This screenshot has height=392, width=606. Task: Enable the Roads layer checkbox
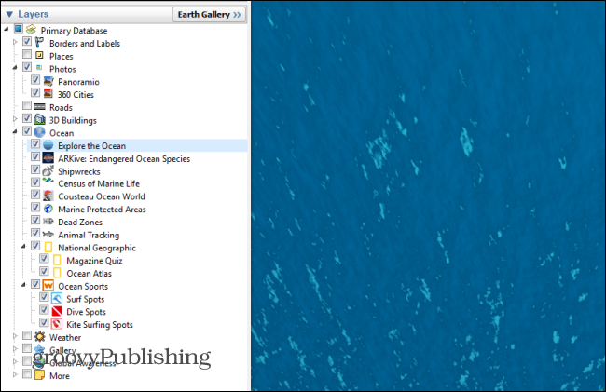click(x=27, y=105)
